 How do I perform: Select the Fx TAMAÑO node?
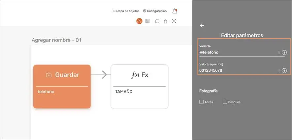(139, 86)
